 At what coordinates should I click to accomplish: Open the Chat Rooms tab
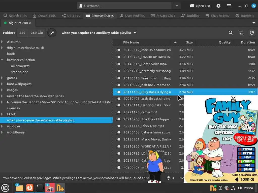point(217,16)
